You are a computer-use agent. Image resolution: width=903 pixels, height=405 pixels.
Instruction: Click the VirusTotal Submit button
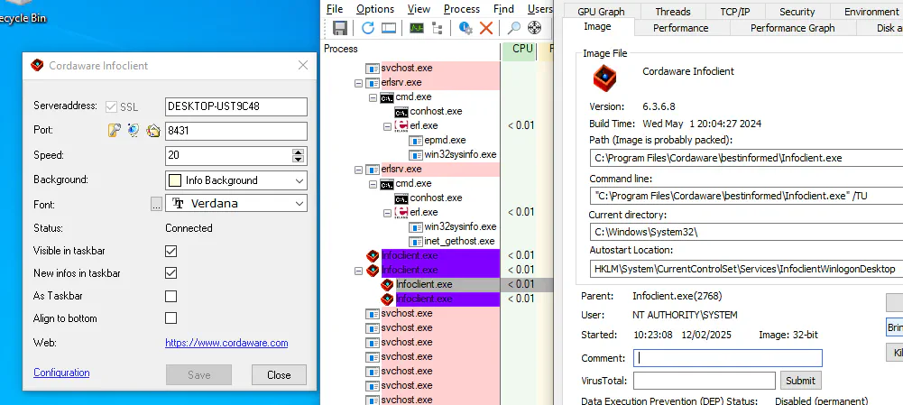pyautogui.click(x=800, y=381)
